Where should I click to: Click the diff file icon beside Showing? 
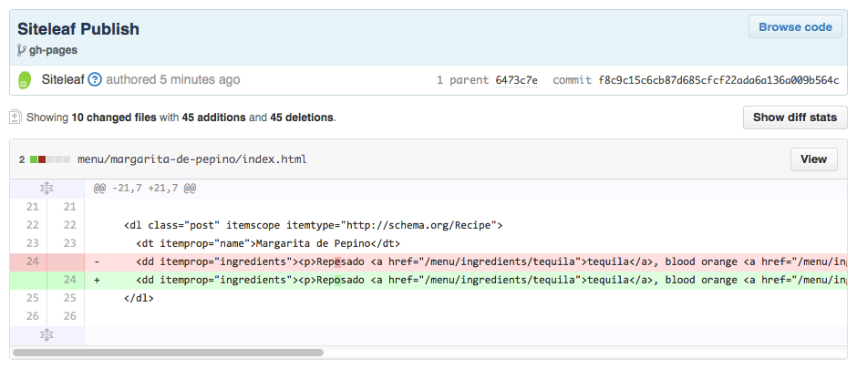point(15,117)
